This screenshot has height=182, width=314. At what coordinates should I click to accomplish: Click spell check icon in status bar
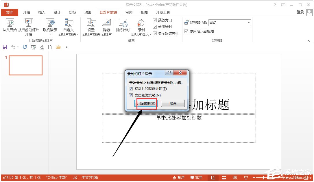75,178
